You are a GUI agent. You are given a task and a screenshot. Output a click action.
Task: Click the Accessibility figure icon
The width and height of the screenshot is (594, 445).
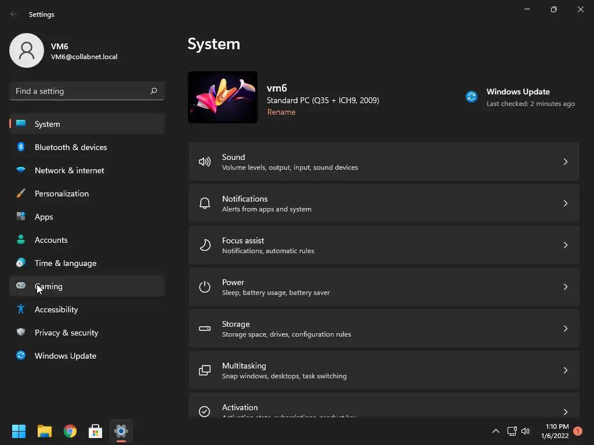pos(21,309)
